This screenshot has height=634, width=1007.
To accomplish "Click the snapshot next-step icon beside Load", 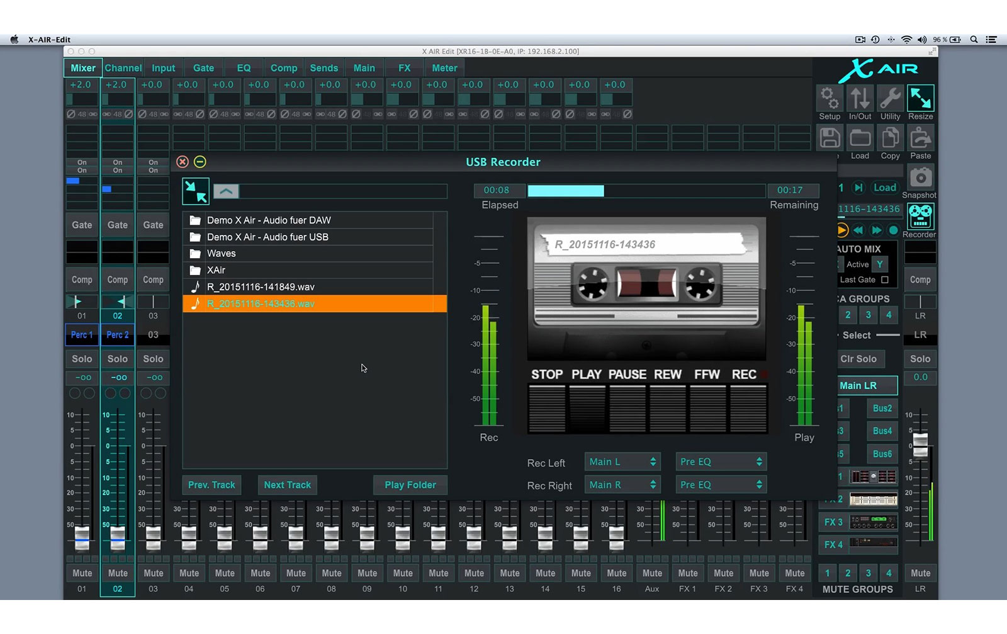I will pyautogui.click(x=858, y=188).
